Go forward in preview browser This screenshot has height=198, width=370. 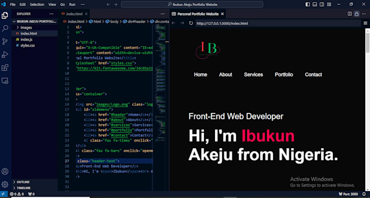point(182,23)
